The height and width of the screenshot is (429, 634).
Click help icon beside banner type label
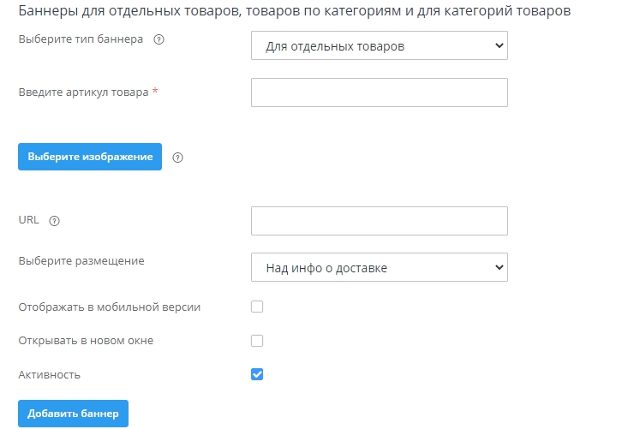point(158,40)
